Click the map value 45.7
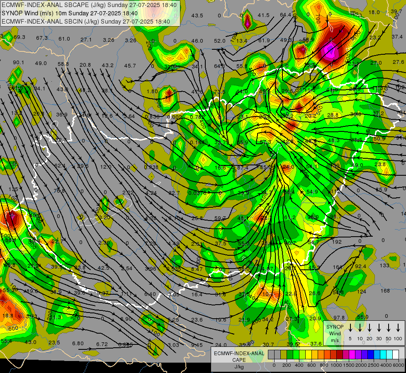The width and height of the screenshot is (406, 373). 130,66
